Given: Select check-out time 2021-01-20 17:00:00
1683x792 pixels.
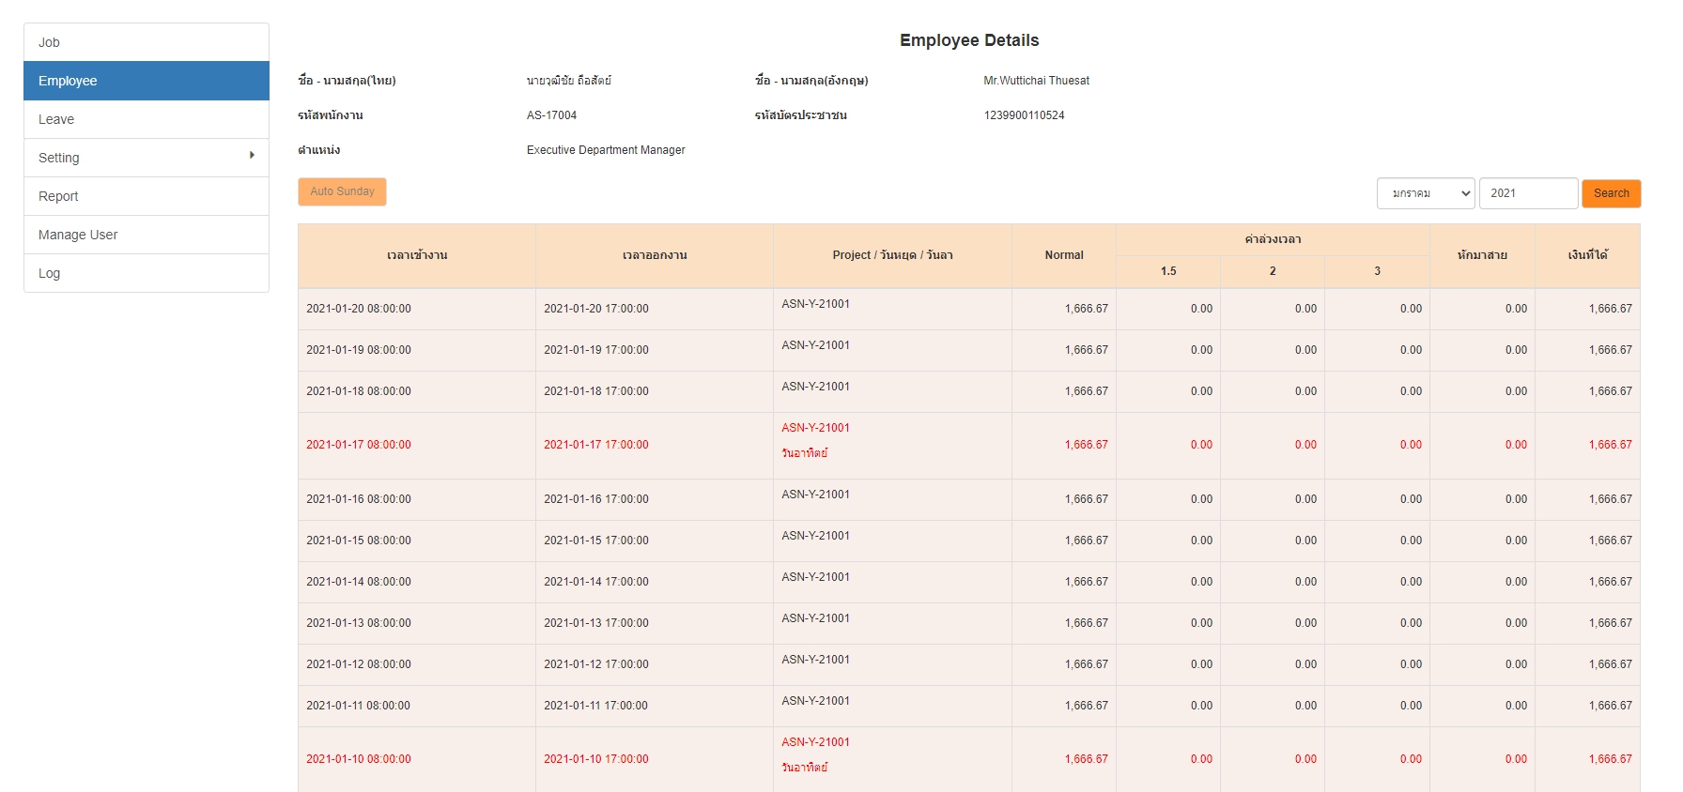Looking at the screenshot, I should click(x=596, y=309).
